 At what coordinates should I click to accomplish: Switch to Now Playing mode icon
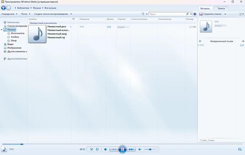[240, 149]
